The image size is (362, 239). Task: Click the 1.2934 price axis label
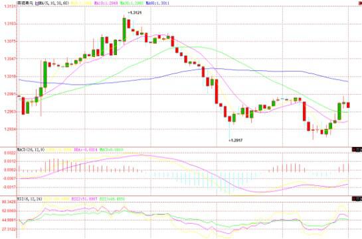tap(11, 129)
